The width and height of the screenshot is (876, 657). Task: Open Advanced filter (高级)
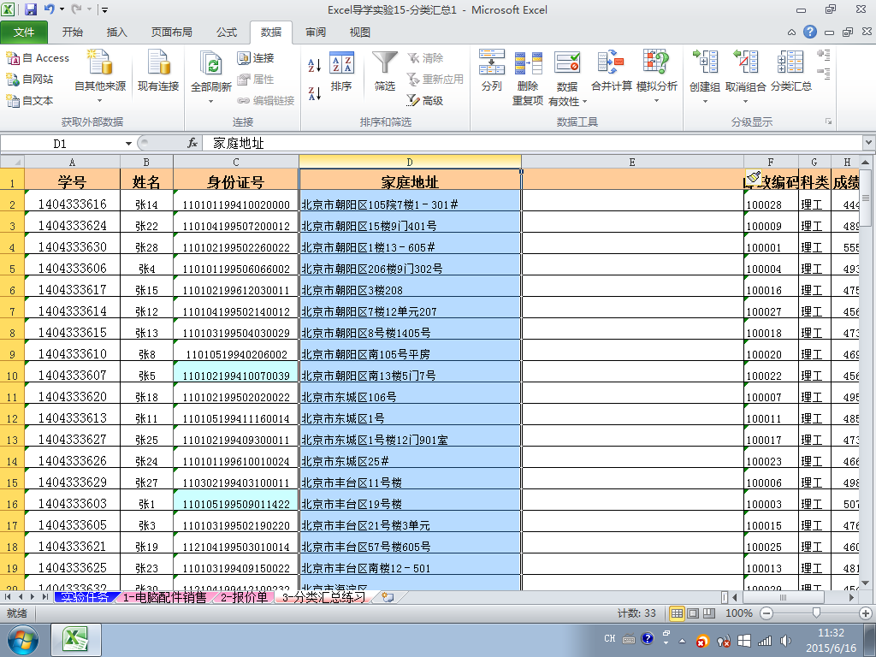pyautogui.click(x=426, y=100)
